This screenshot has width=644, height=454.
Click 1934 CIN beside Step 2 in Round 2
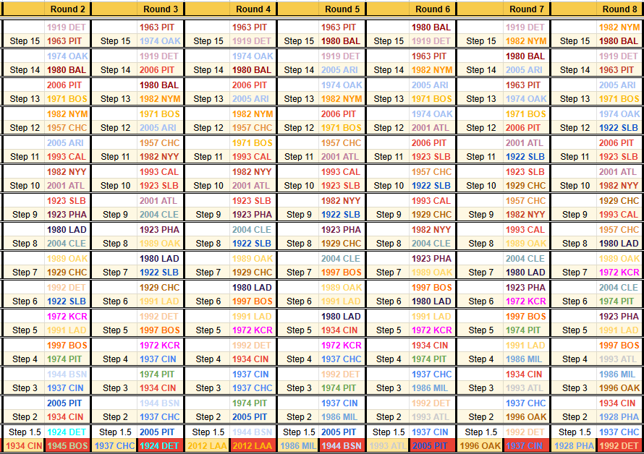65,417
